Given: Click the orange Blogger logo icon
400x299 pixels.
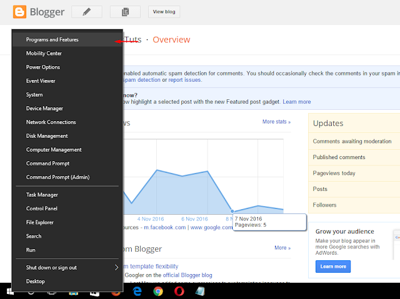Looking at the screenshot, I should 19,12.
